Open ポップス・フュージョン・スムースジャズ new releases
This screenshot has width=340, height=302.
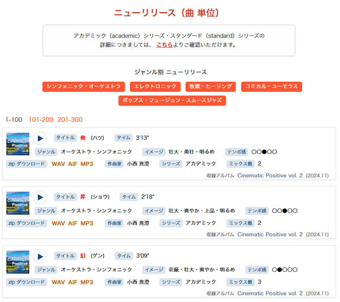point(172,100)
